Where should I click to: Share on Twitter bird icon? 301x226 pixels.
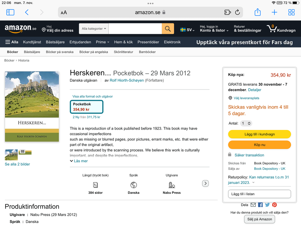point(267,205)
